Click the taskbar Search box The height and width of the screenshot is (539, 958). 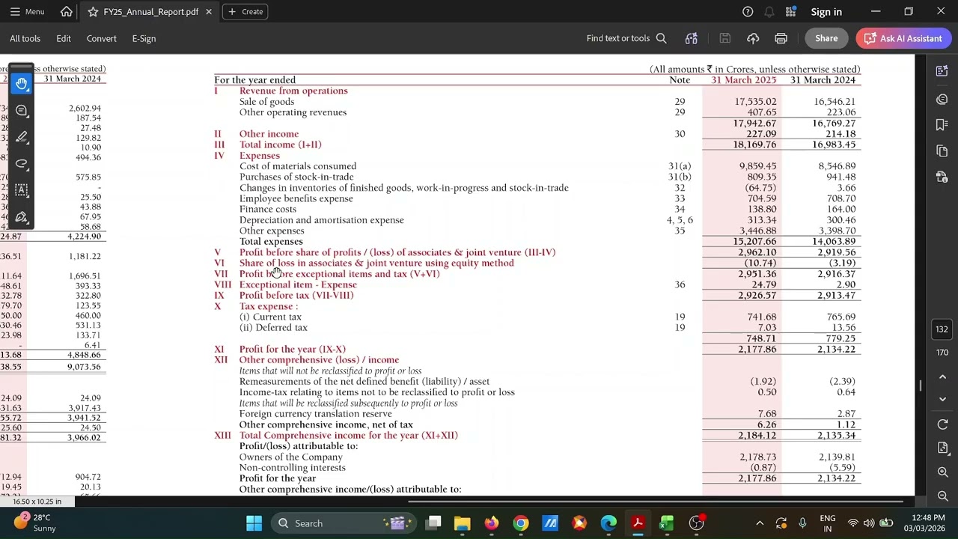[x=343, y=523]
